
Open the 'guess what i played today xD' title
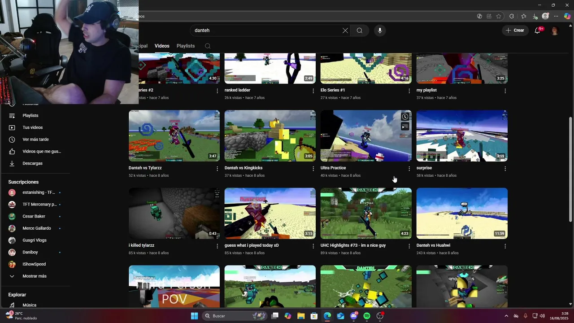tap(252, 245)
